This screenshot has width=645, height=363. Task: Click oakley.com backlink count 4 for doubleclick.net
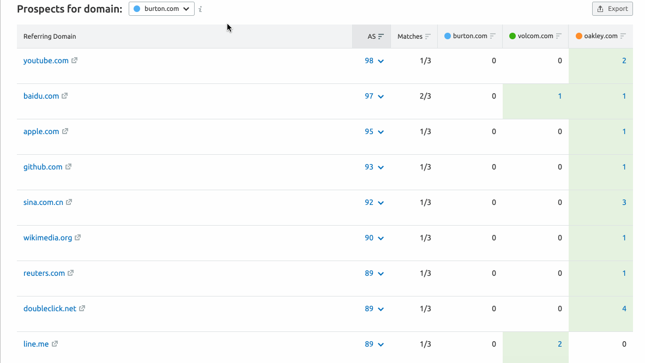pyautogui.click(x=624, y=308)
